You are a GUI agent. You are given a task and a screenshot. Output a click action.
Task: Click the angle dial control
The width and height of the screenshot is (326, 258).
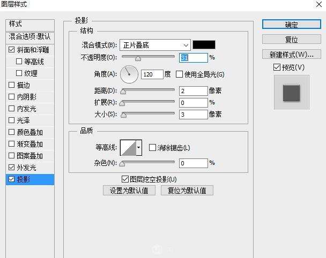[x=129, y=74]
